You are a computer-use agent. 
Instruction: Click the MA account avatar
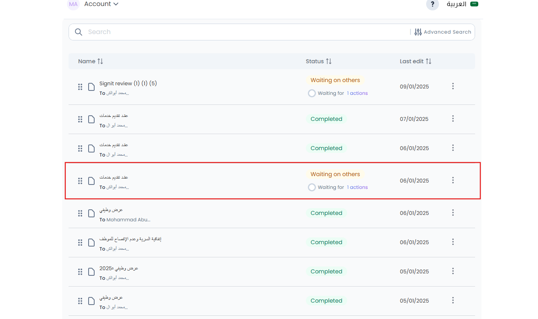[x=73, y=4]
